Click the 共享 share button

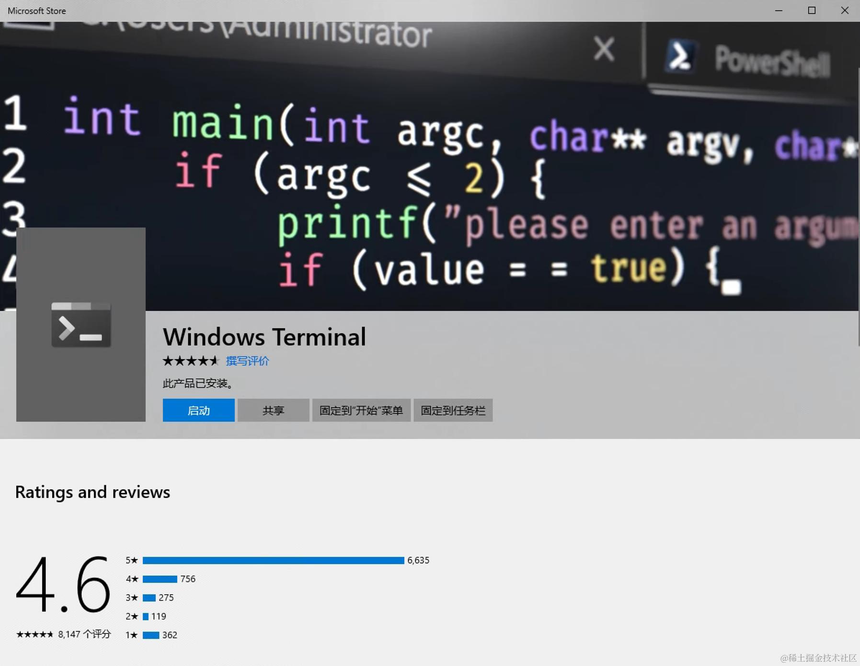point(273,410)
